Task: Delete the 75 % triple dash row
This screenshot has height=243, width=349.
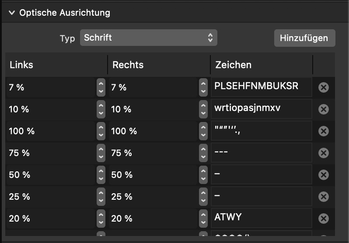Action: click(323, 153)
